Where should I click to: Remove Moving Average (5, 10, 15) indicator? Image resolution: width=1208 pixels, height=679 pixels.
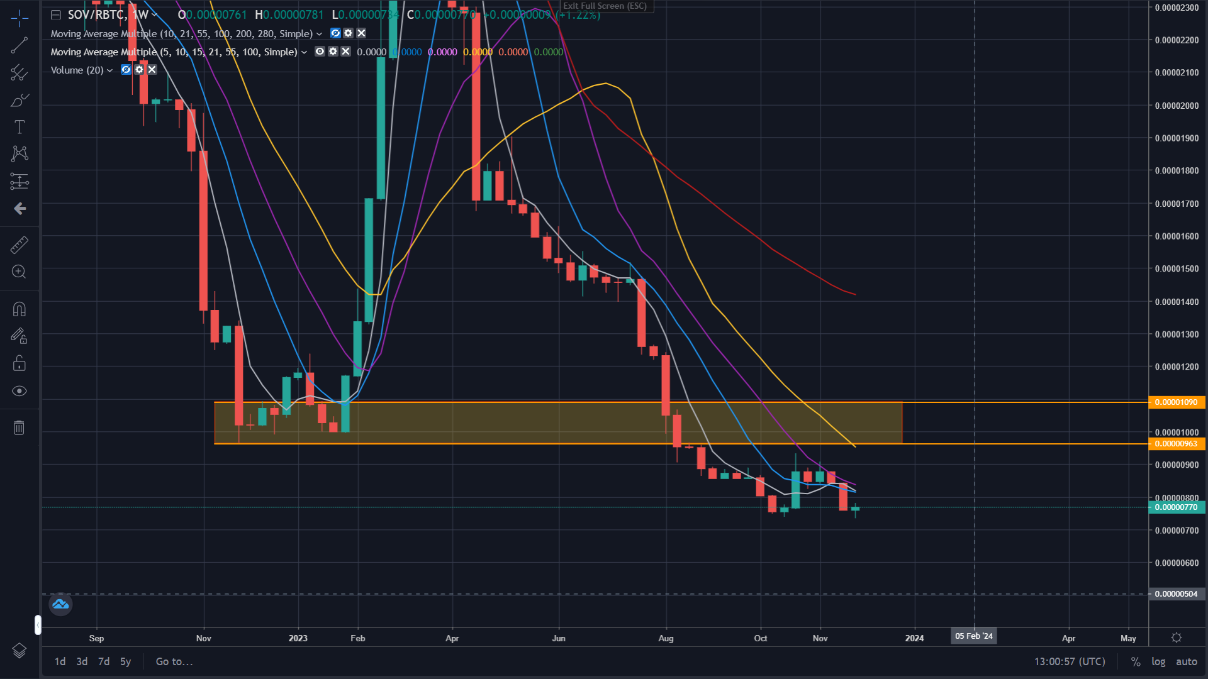[x=345, y=52]
